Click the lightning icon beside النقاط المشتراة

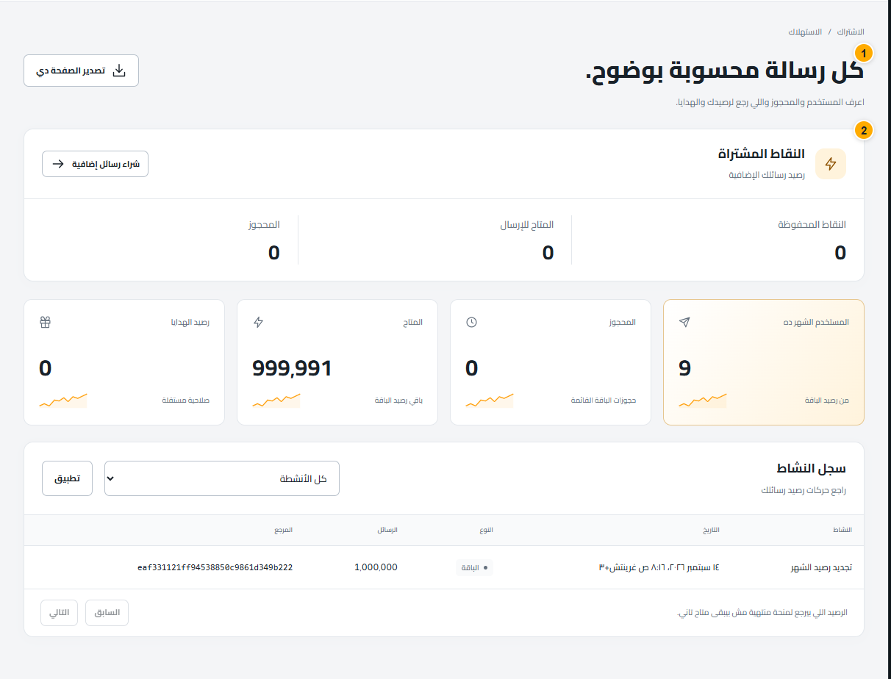click(x=831, y=164)
